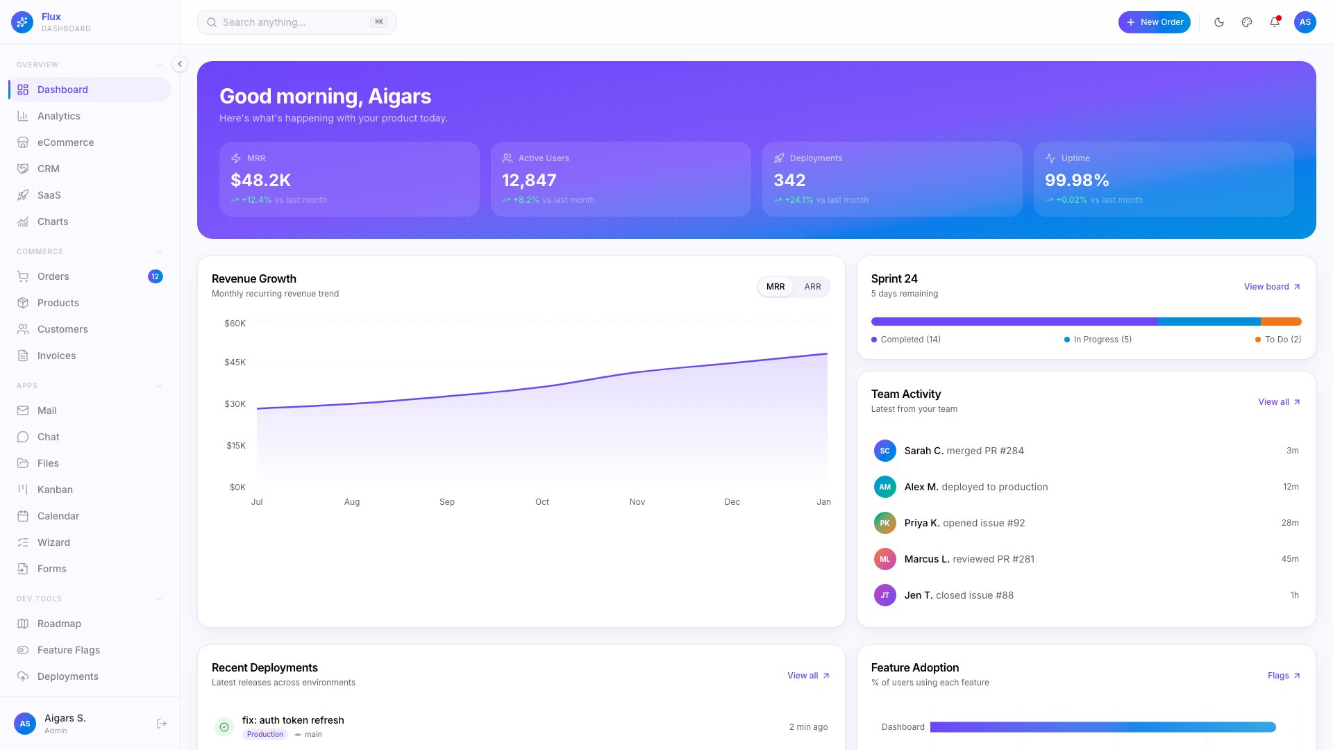1333x750 pixels.
Task: Collapse the Commerce sidebar group
Action: pos(159,251)
